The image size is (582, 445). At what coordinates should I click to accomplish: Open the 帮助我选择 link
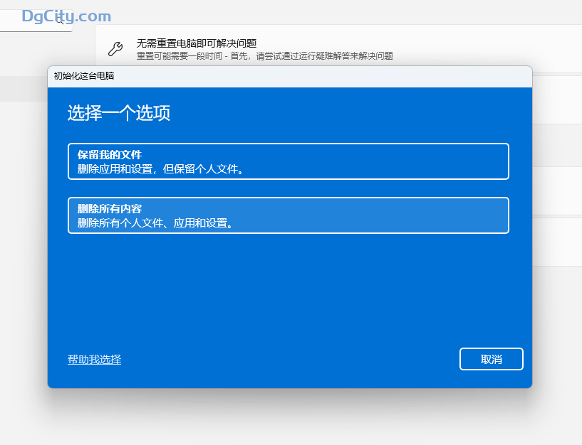tap(93, 359)
